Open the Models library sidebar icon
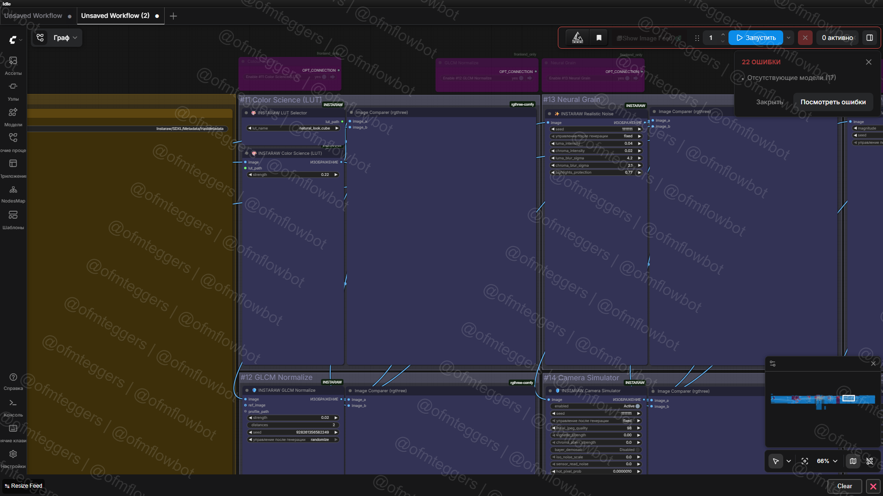The height and width of the screenshot is (496, 883). point(13,117)
